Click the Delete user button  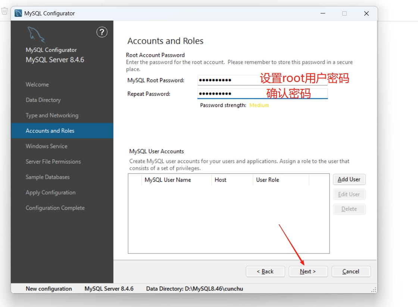click(x=349, y=209)
